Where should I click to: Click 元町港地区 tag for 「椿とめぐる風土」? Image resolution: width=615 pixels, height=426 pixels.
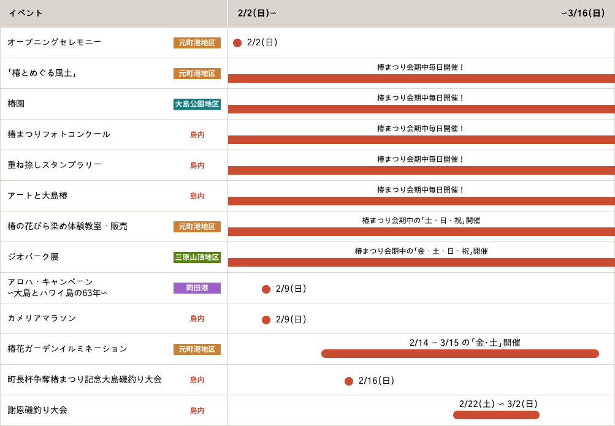(197, 74)
